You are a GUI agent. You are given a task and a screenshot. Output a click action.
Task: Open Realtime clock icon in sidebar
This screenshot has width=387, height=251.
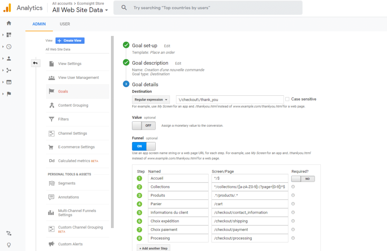tap(9, 46)
